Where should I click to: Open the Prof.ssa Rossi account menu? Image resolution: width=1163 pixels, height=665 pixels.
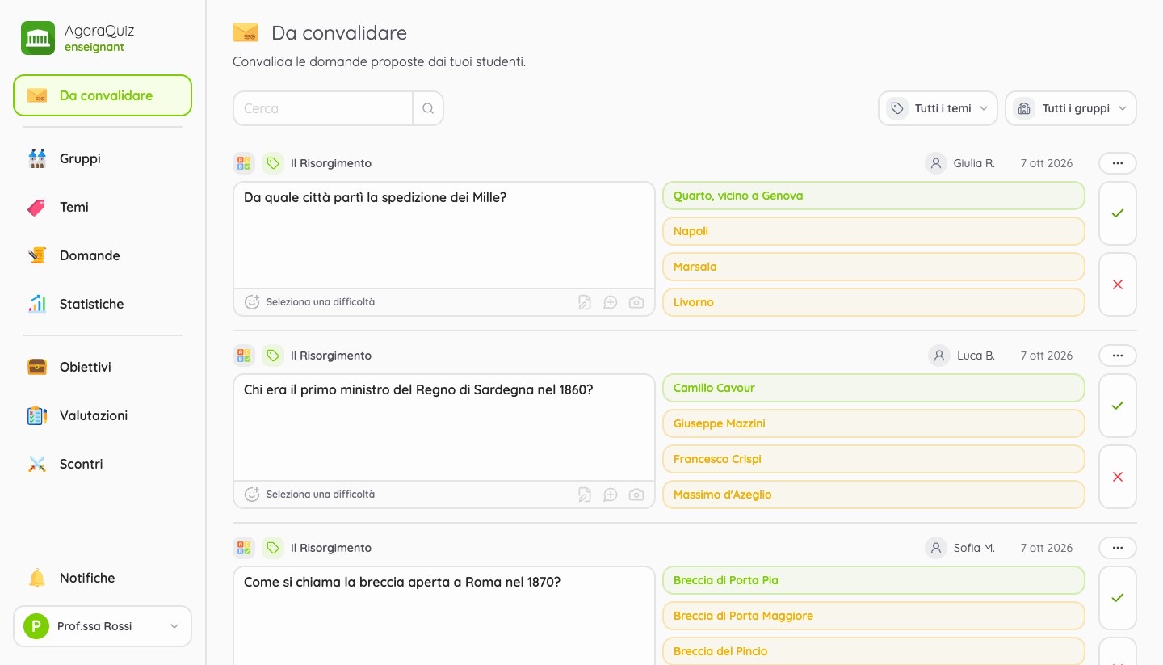(103, 626)
